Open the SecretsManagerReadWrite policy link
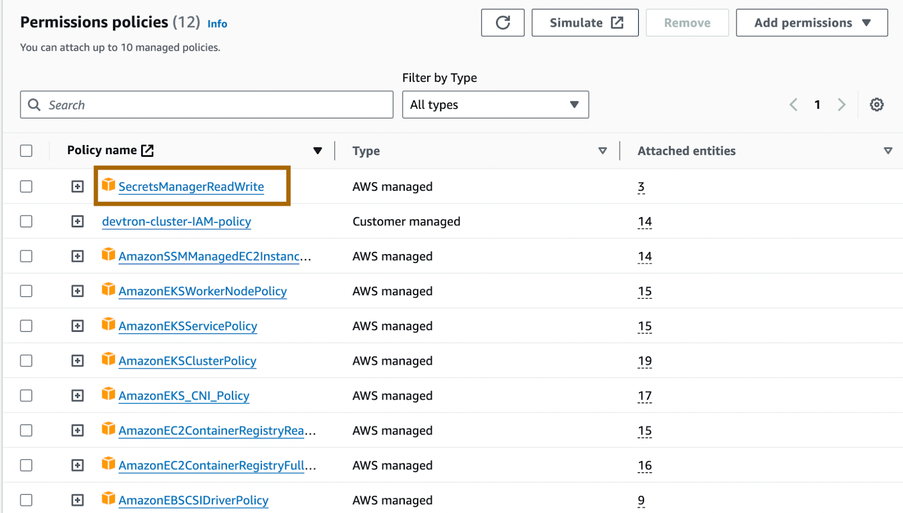 coord(191,187)
